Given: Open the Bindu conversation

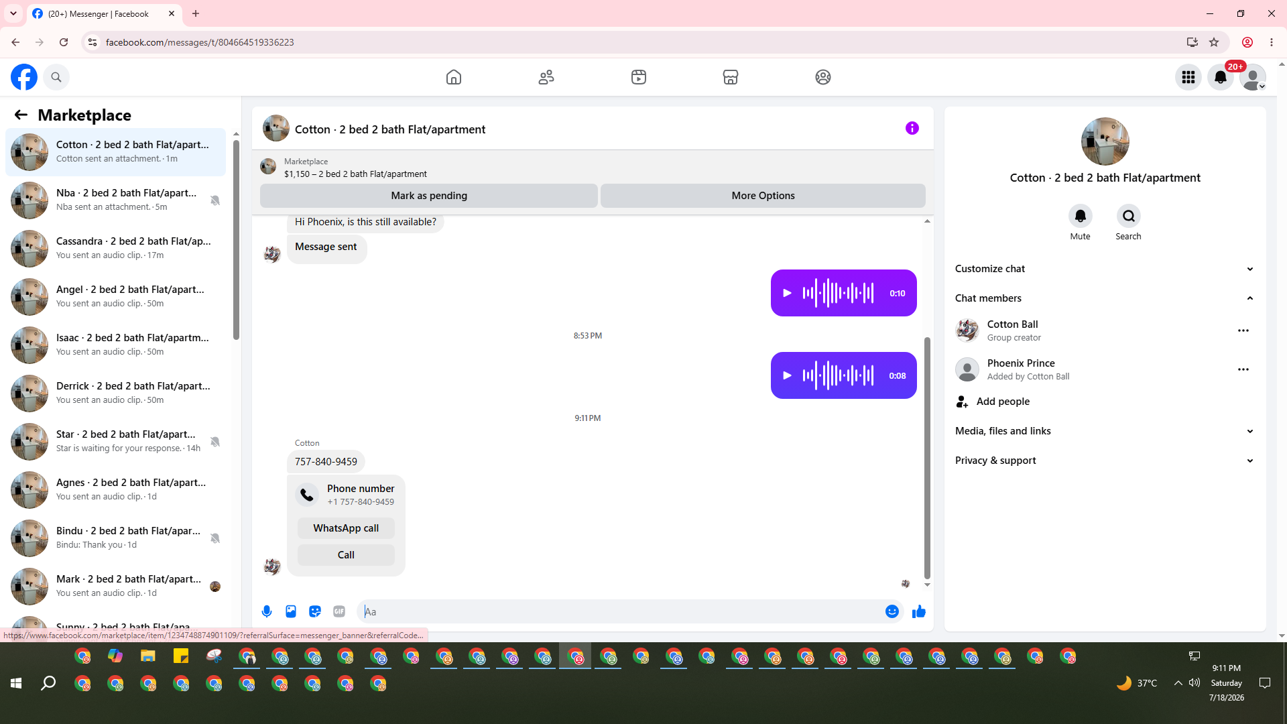Looking at the screenshot, I should [x=115, y=538].
